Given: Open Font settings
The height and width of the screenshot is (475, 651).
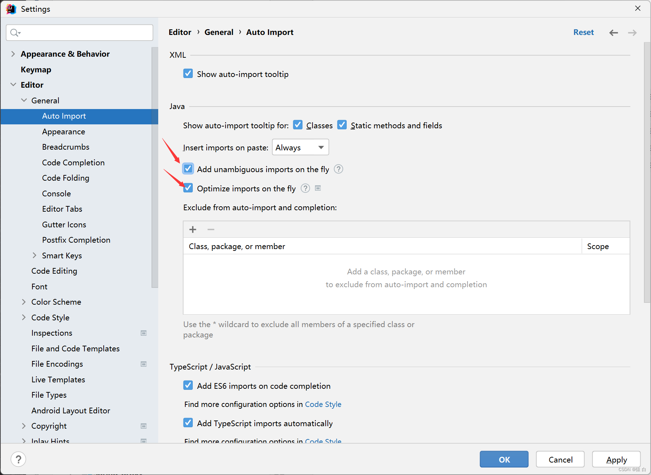Looking at the screenshot, I should pyautogui.click(x=39, y=286).
